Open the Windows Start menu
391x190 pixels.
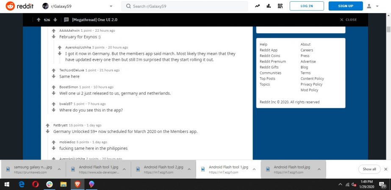pyautogui.click(x=7, y=184)
